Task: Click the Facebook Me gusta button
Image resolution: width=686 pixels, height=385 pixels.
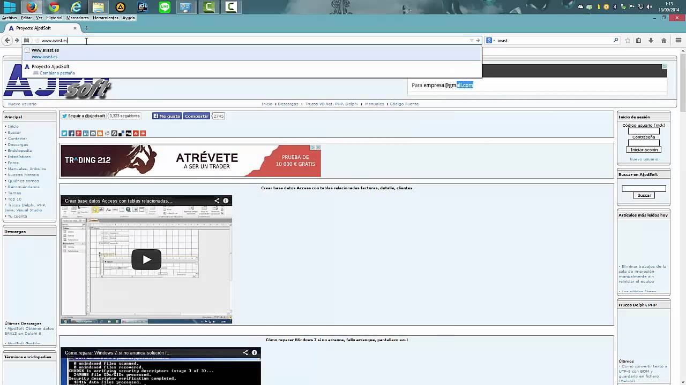Action: coord(167,116)
